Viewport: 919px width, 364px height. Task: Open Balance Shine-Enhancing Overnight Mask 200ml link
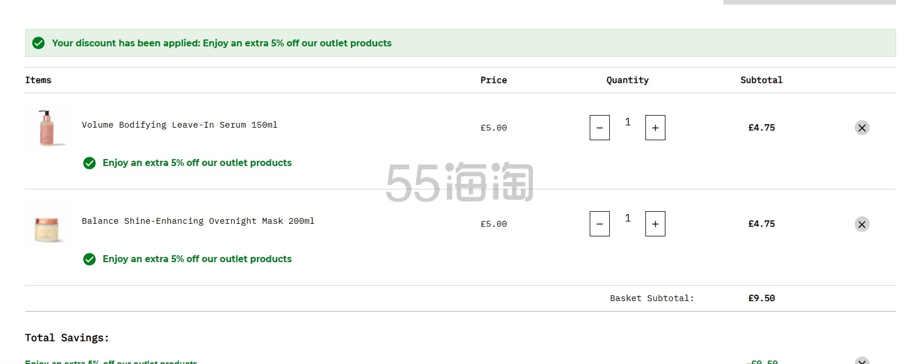(198, 221)
